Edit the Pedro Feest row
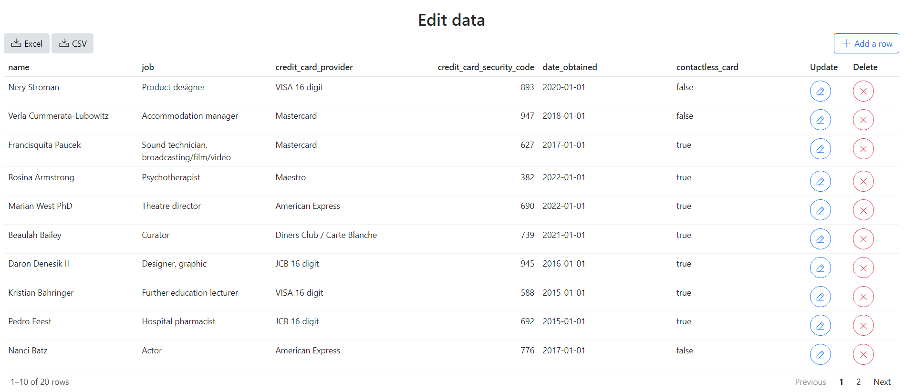904x392 pixels. point(820,326)
